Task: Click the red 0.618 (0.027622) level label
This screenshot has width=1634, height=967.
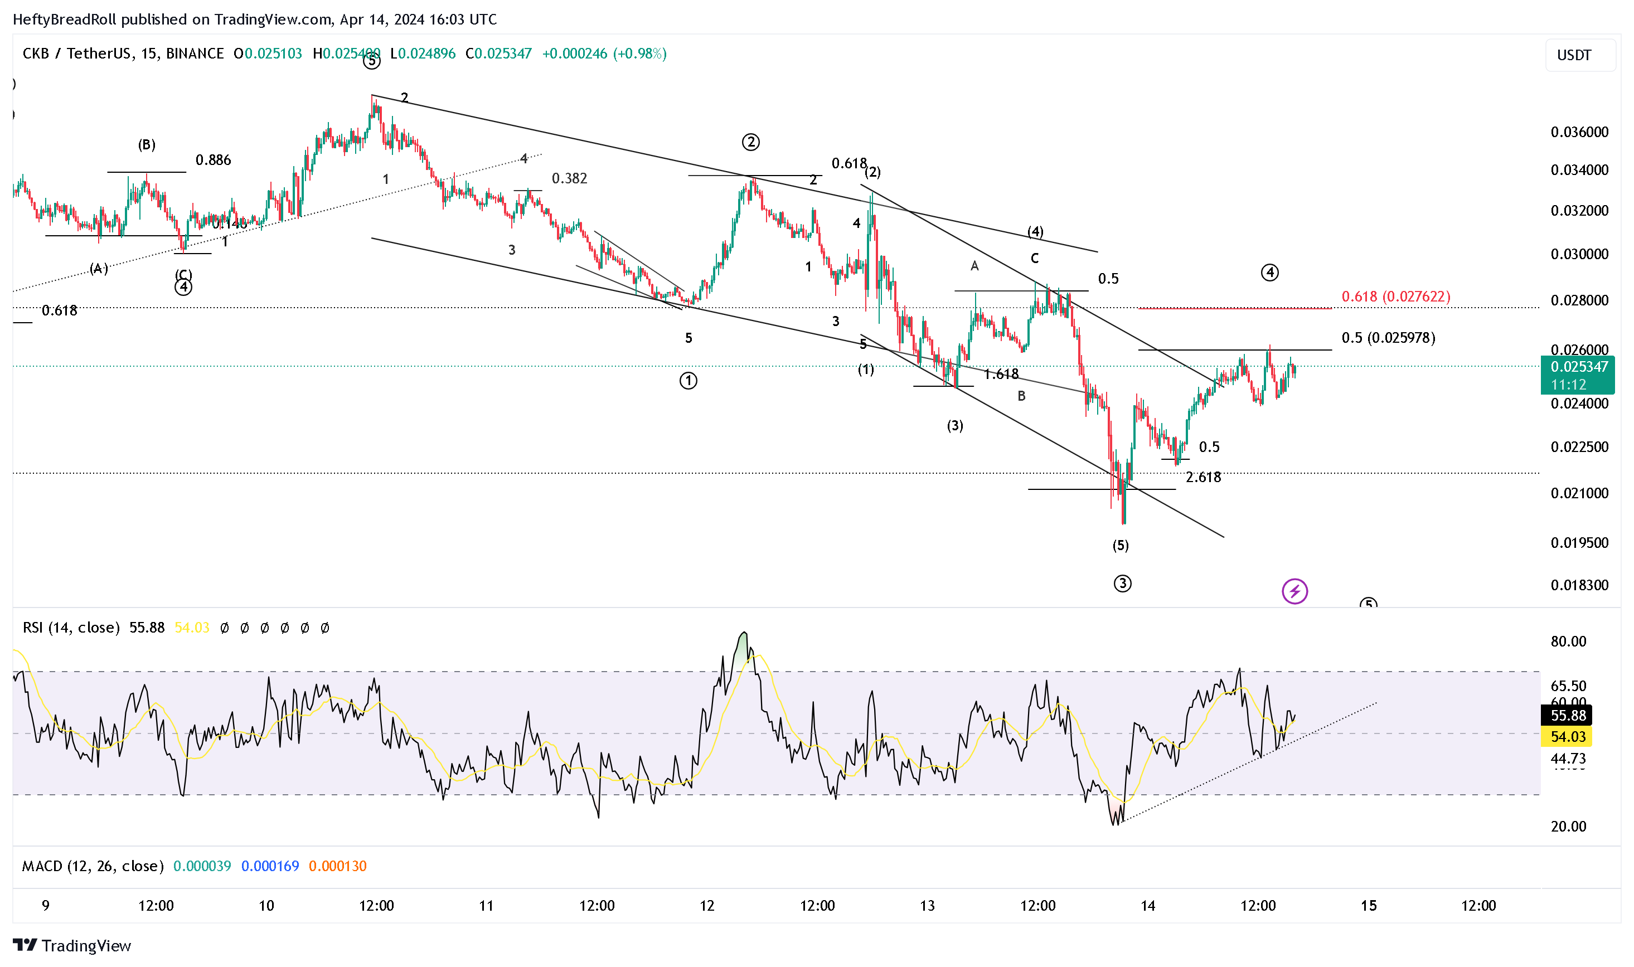Action: point(1395,297)
